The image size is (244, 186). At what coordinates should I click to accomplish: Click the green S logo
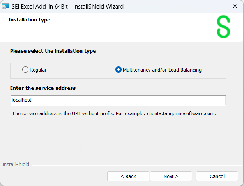[x=223, y=27]
